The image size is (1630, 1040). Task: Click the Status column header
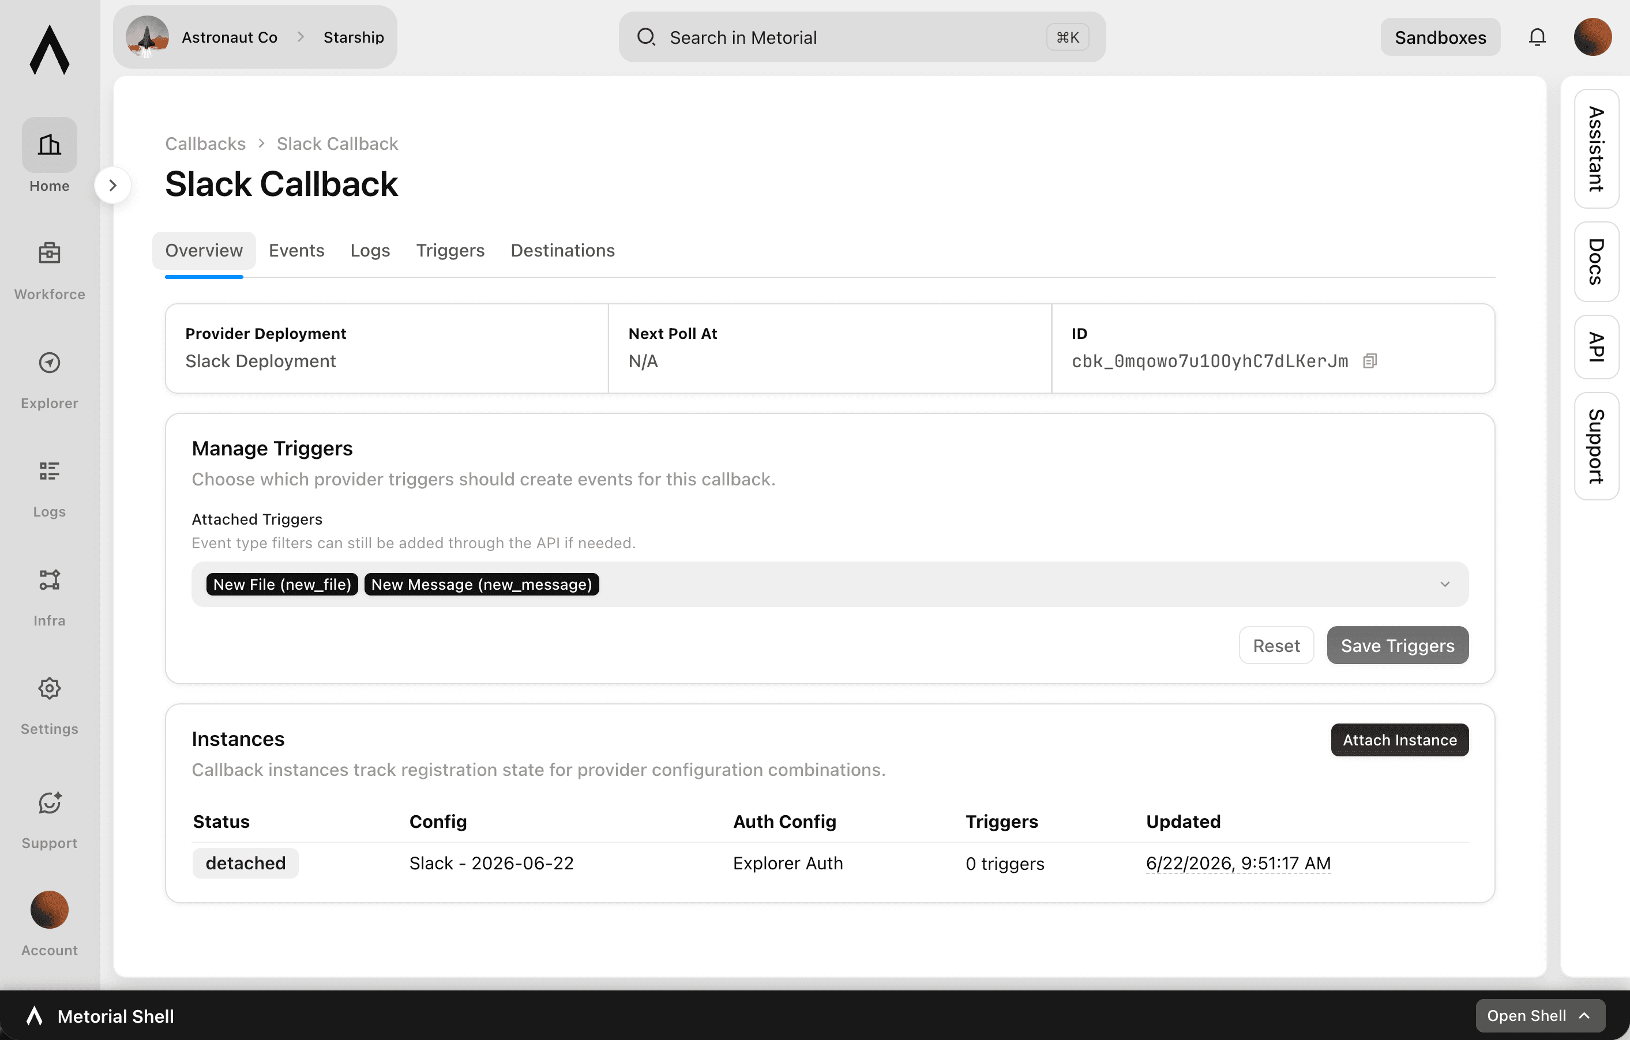pyautogui.click(x=221, y=822)
